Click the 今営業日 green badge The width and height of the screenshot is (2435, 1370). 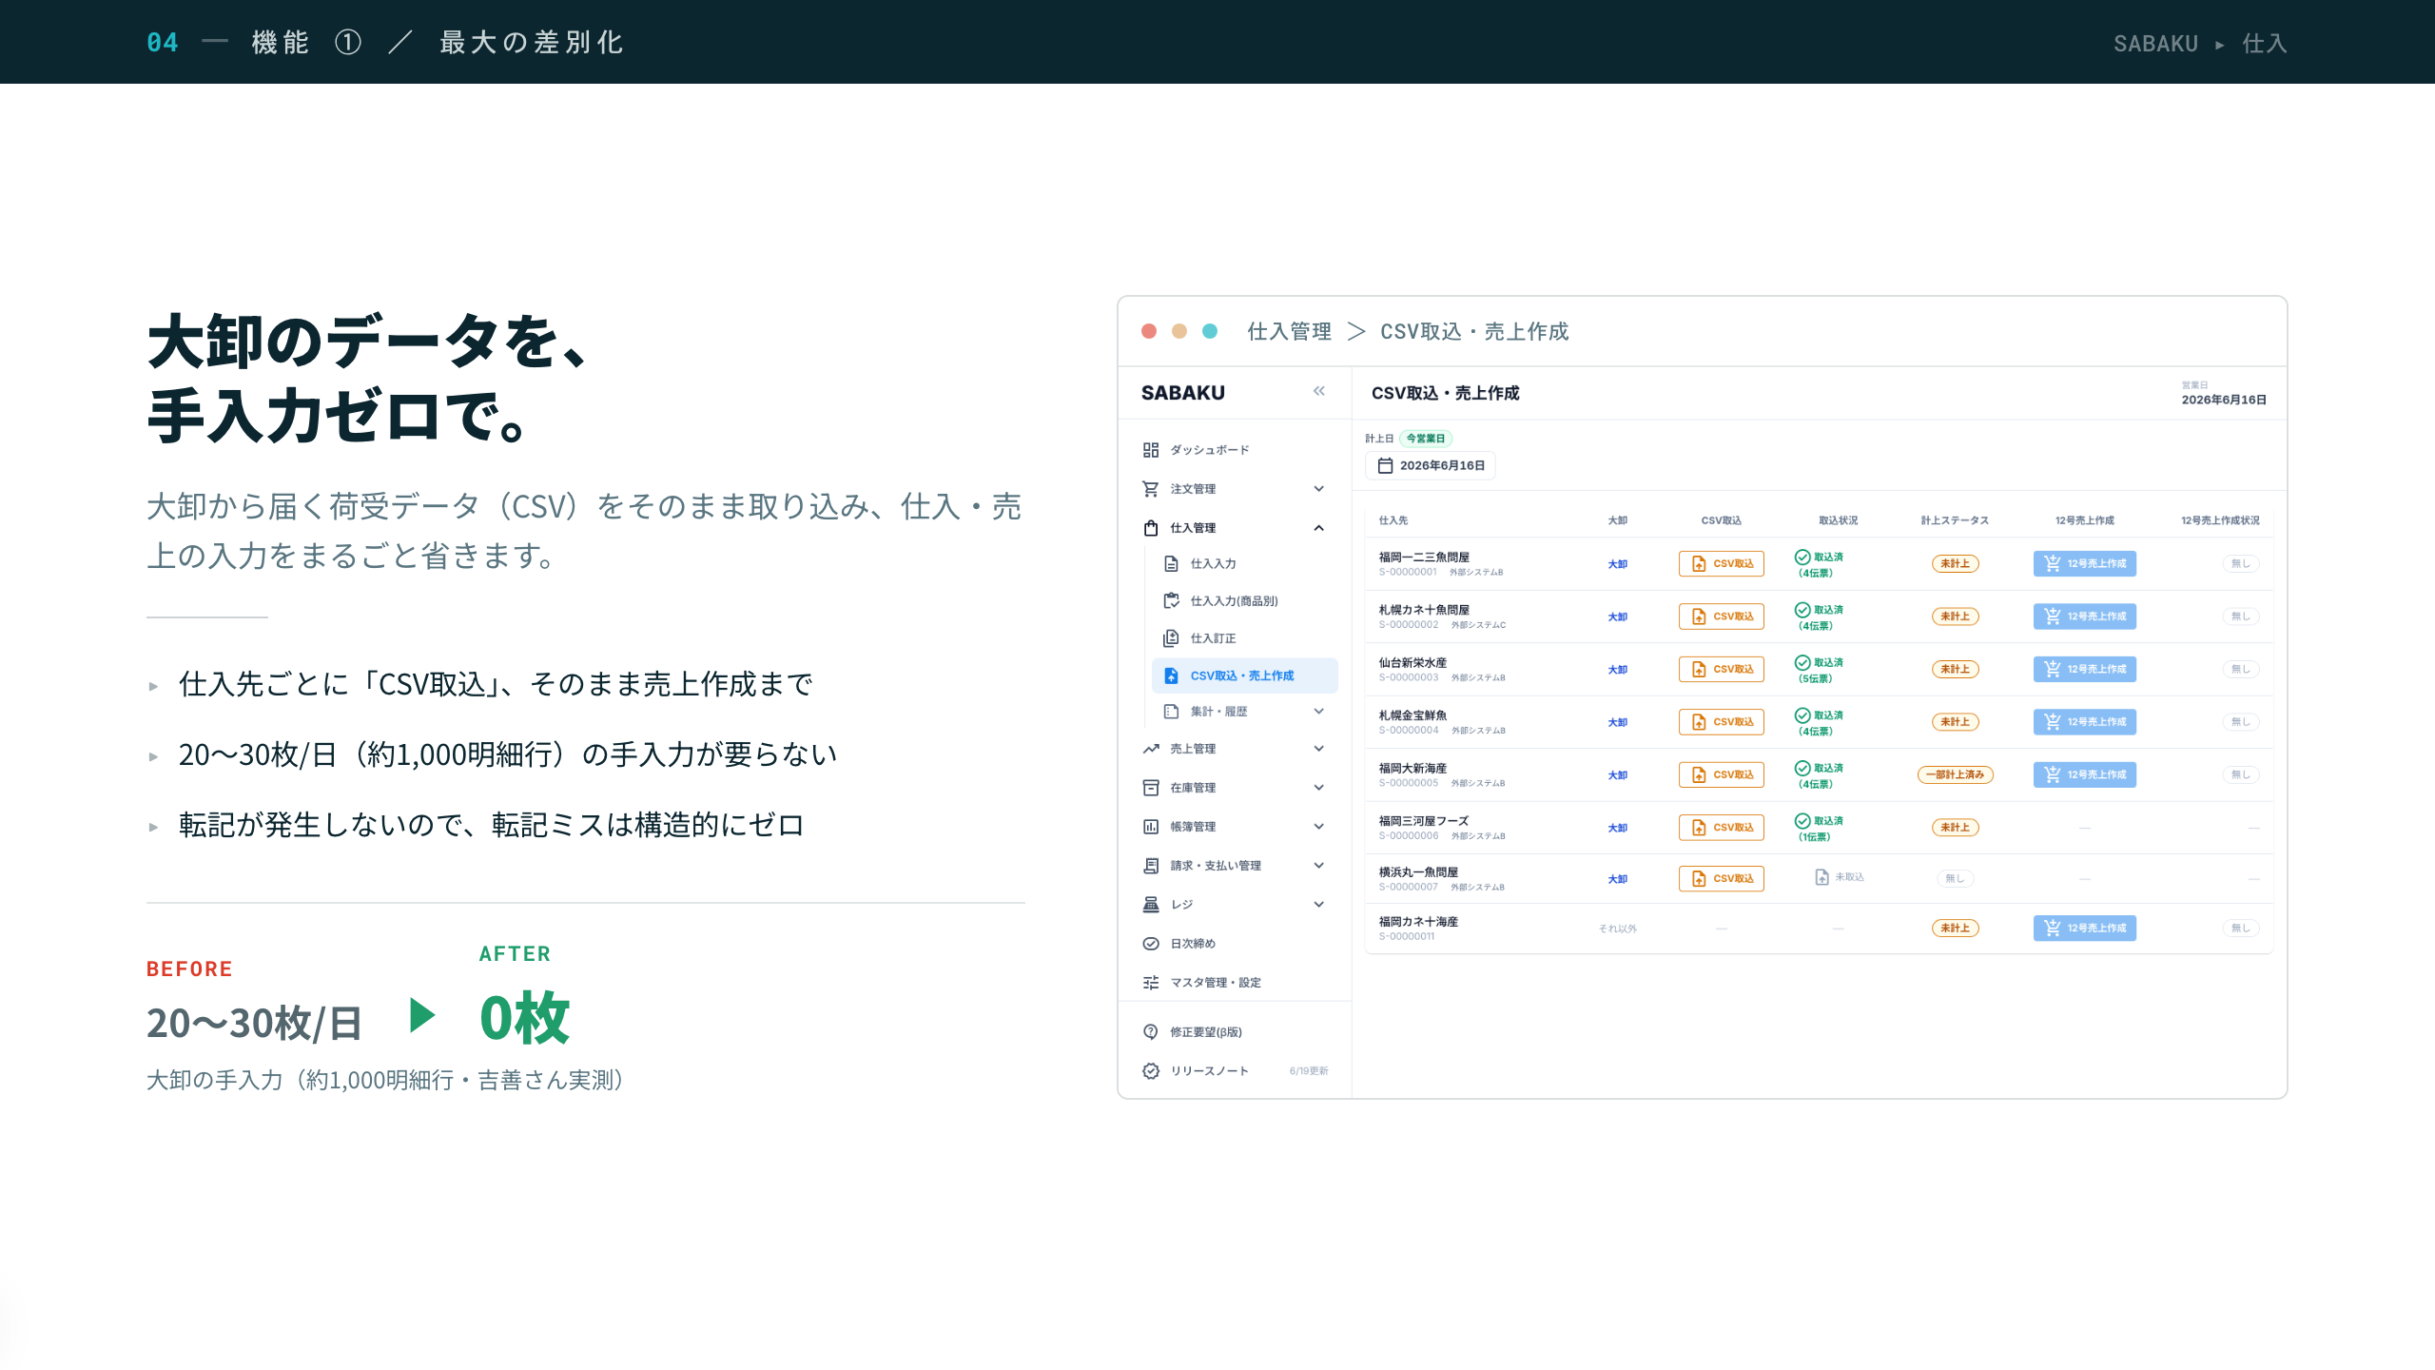[1426, 439]
